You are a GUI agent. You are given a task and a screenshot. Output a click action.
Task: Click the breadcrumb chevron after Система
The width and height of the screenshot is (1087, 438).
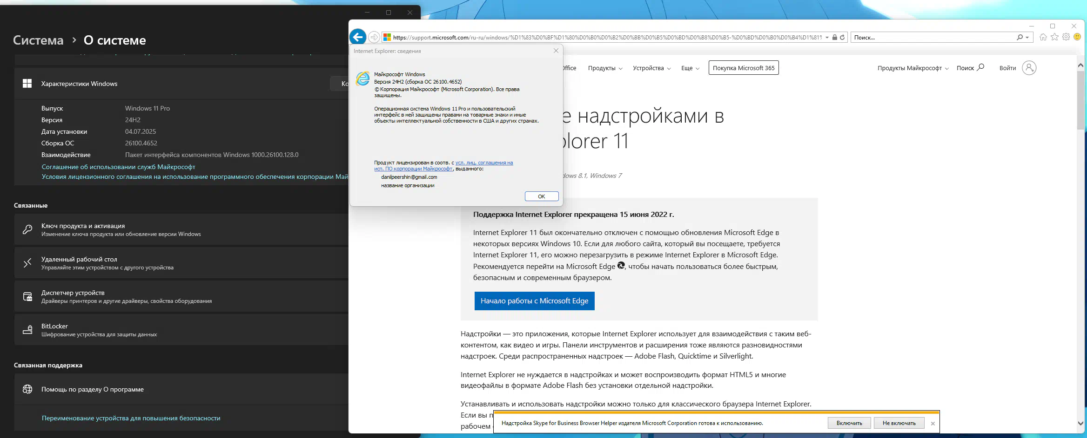(74, 40)
